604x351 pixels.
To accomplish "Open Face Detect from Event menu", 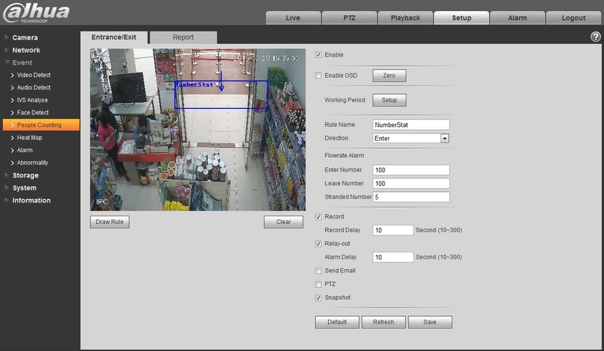I will pyautogui.click(x=32, y=112).
